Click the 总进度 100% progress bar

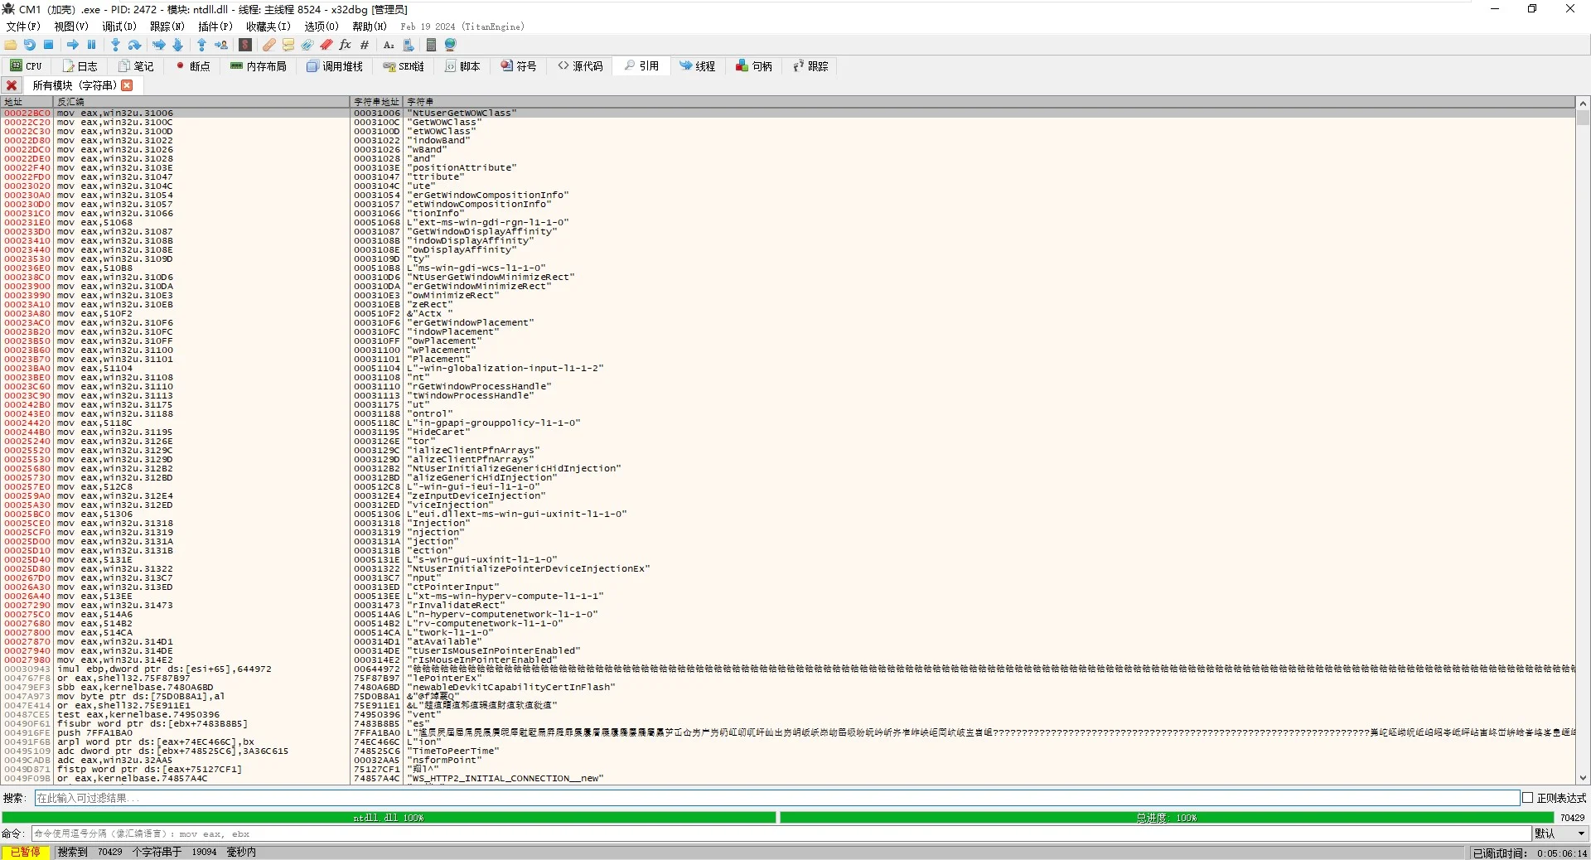(x=1166, y=818)
